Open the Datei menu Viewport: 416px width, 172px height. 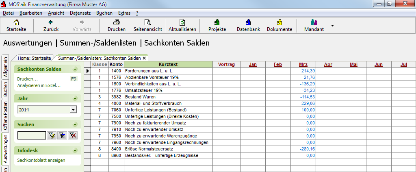point(8,13)
